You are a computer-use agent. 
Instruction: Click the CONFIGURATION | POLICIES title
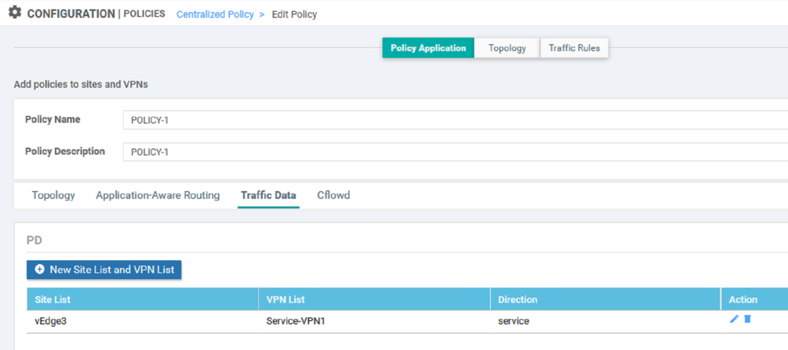point(96,14)
